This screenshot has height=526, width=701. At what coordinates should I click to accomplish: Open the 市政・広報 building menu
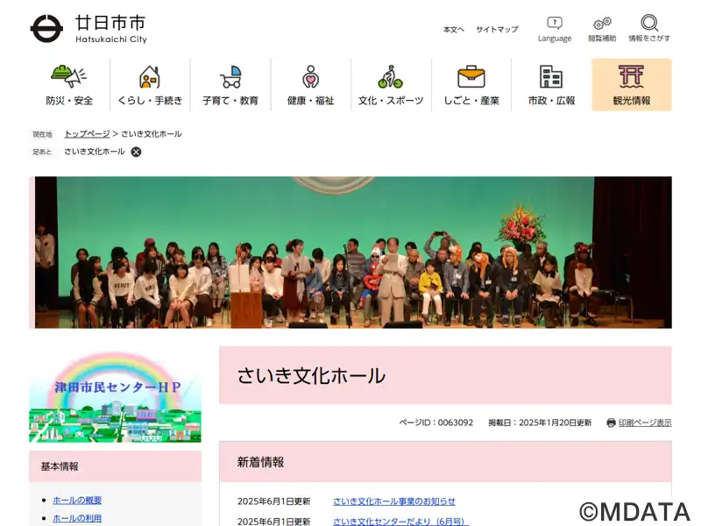551,84
